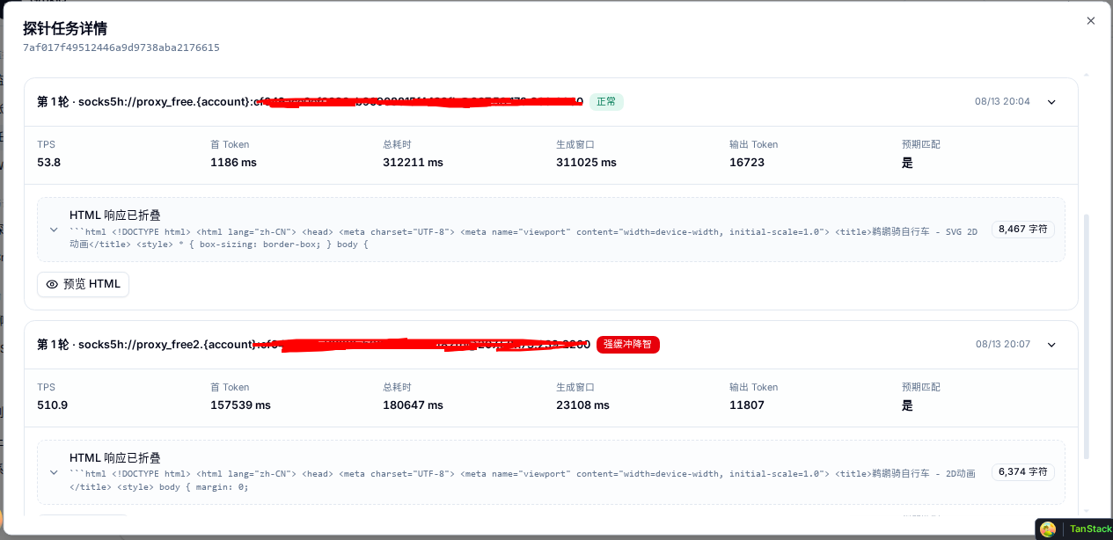This screenshot has width=1113, height=540.
Task: Click the timestamp 08/13 20:07
Action: 1002,345
